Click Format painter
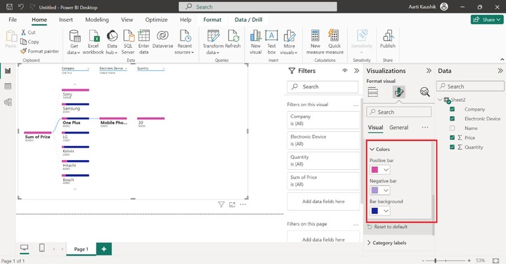The height and width of the screenshot is (264, 506). tap(39, 51)
